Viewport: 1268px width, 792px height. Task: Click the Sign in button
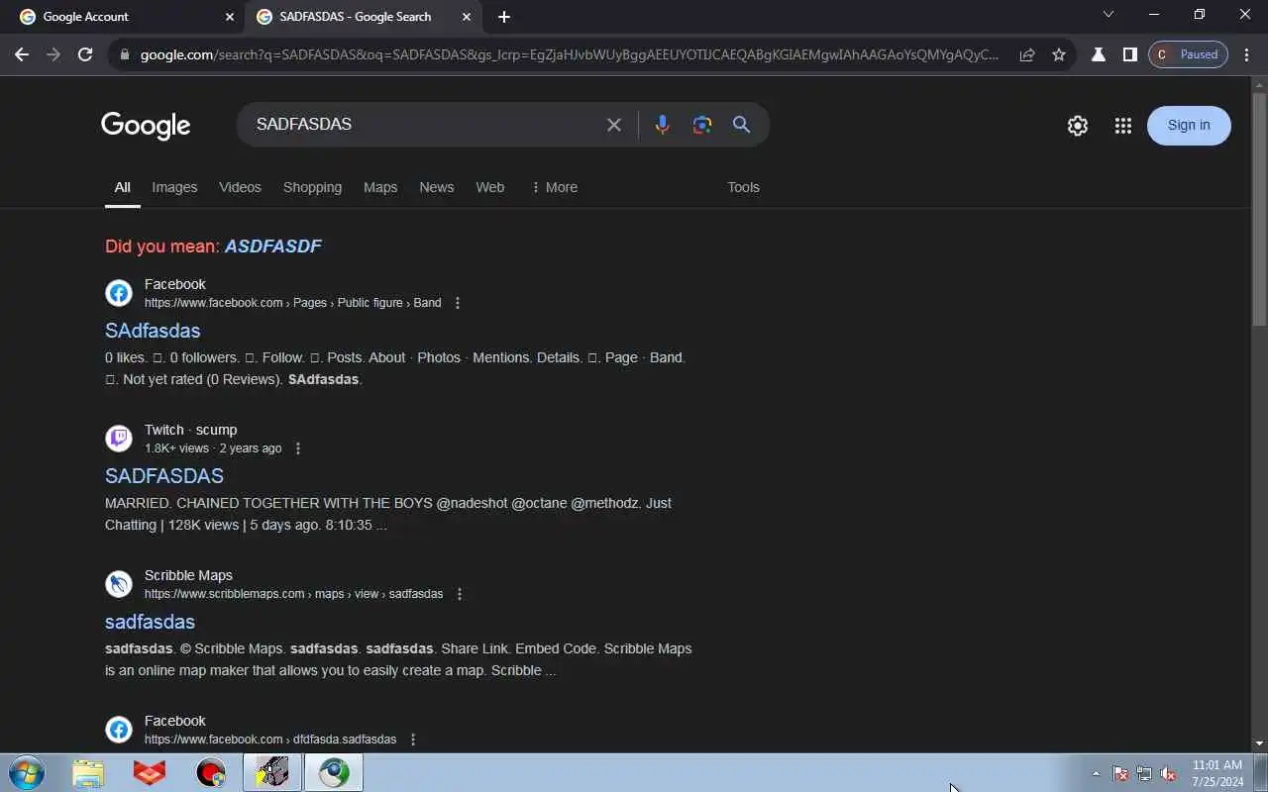1189,126
